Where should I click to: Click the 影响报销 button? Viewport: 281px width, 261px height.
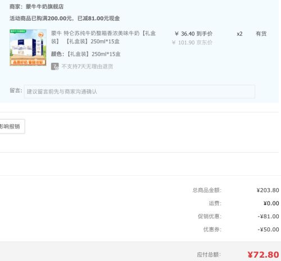pos(12,126)
